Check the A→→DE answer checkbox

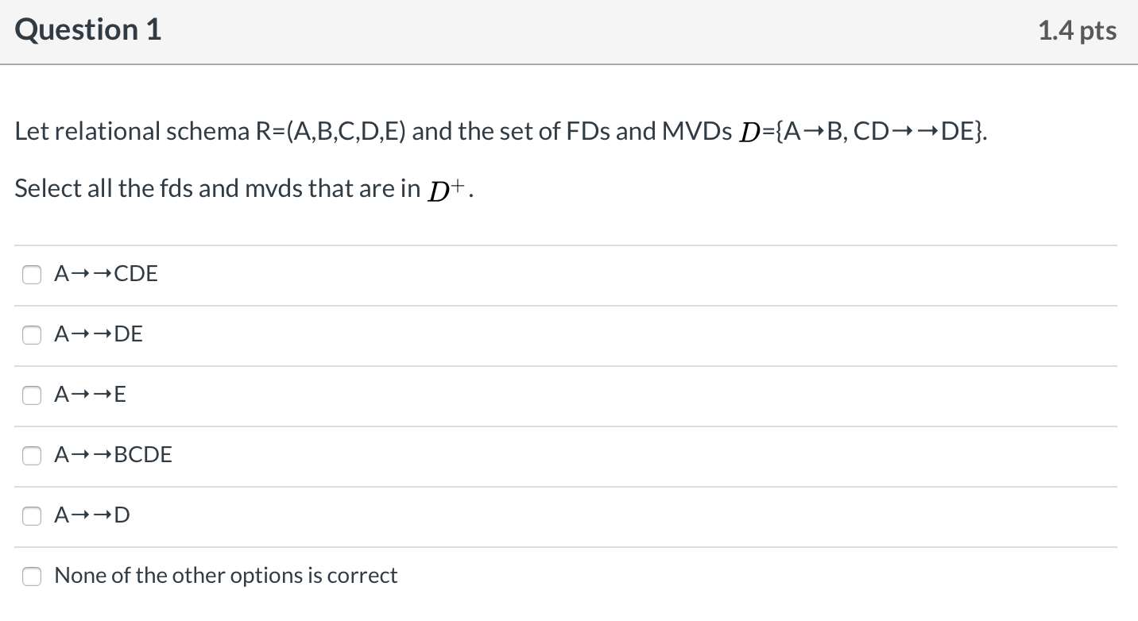point(32,335)
